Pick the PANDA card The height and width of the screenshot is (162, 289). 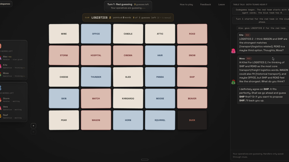tap(160, 77)
